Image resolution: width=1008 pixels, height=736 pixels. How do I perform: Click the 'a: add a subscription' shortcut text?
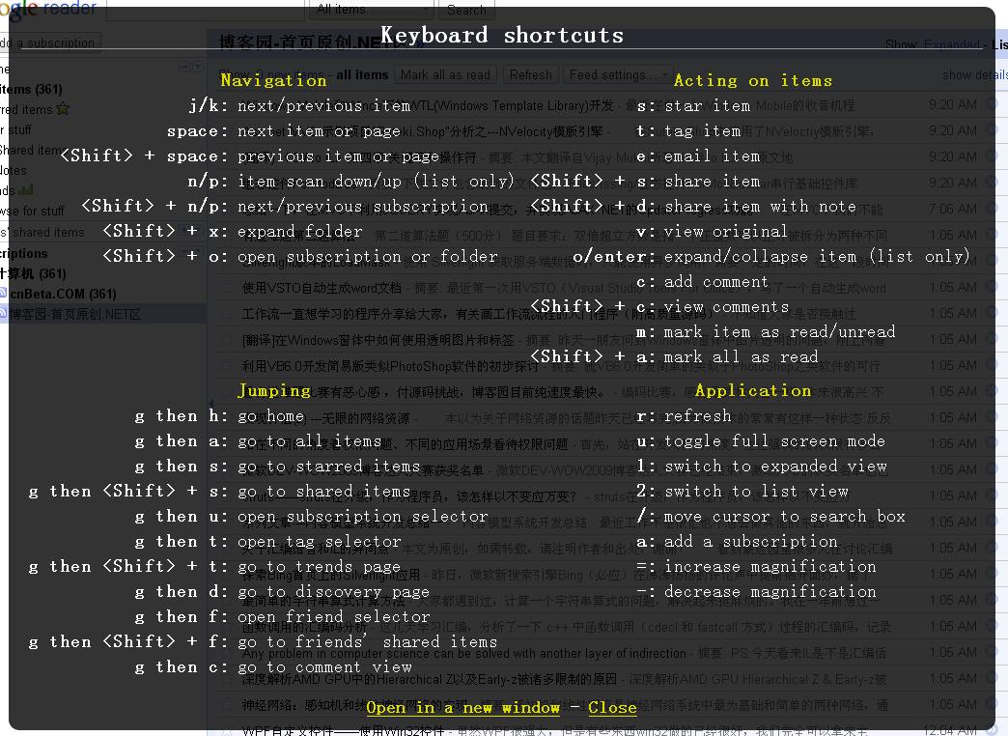[738, 541]
